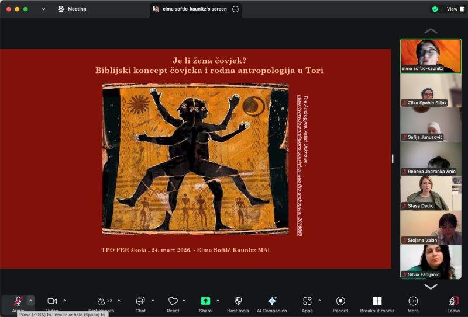Show previous participants with up arrow

[431, 31]
